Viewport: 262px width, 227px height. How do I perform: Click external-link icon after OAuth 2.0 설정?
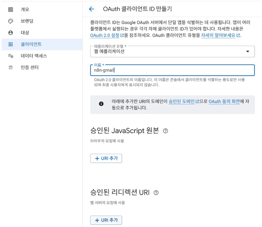(x=122, y=35)
